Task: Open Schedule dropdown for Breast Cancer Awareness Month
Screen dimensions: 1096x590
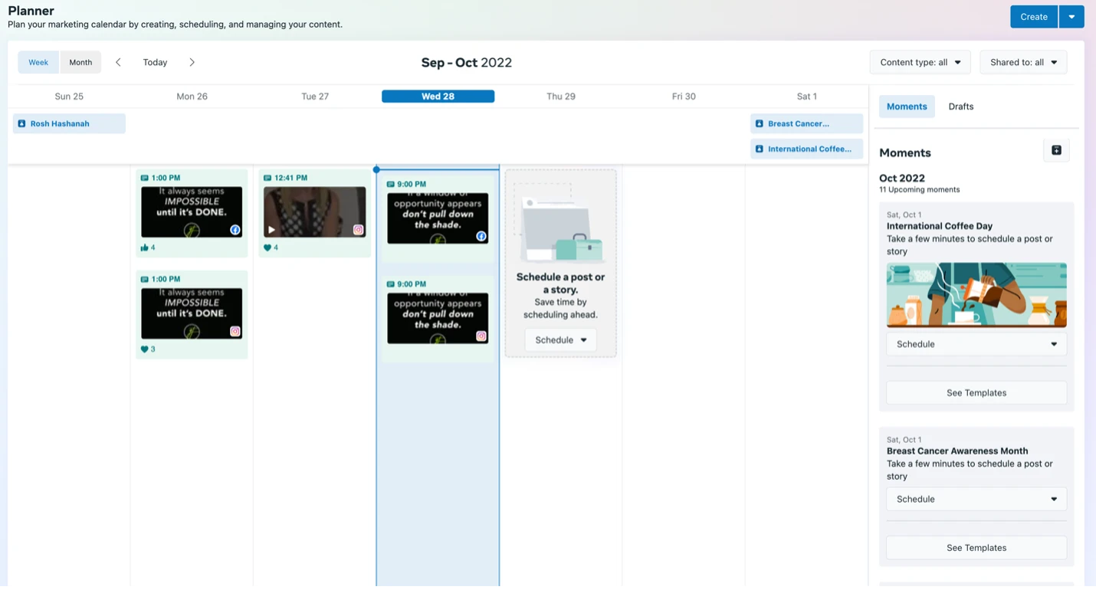Action: (976, 499)
